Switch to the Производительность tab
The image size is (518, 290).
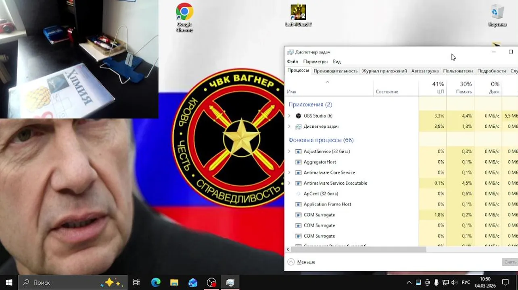[335, 71]
